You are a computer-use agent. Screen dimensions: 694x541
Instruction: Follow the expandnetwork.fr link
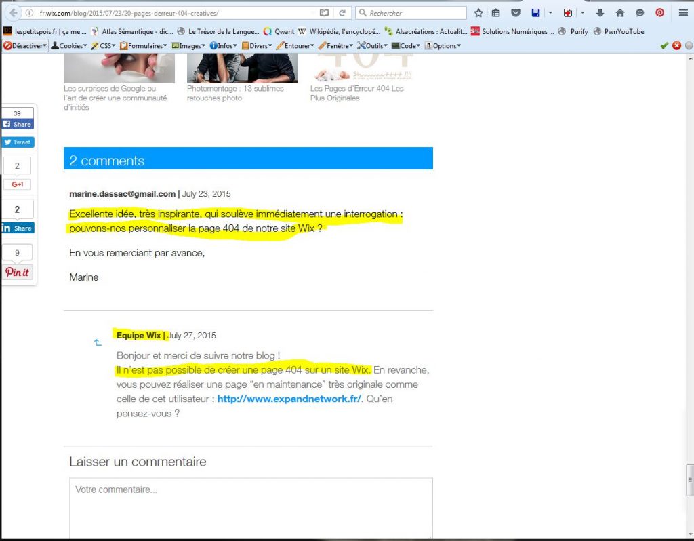(x=289, y=399)
